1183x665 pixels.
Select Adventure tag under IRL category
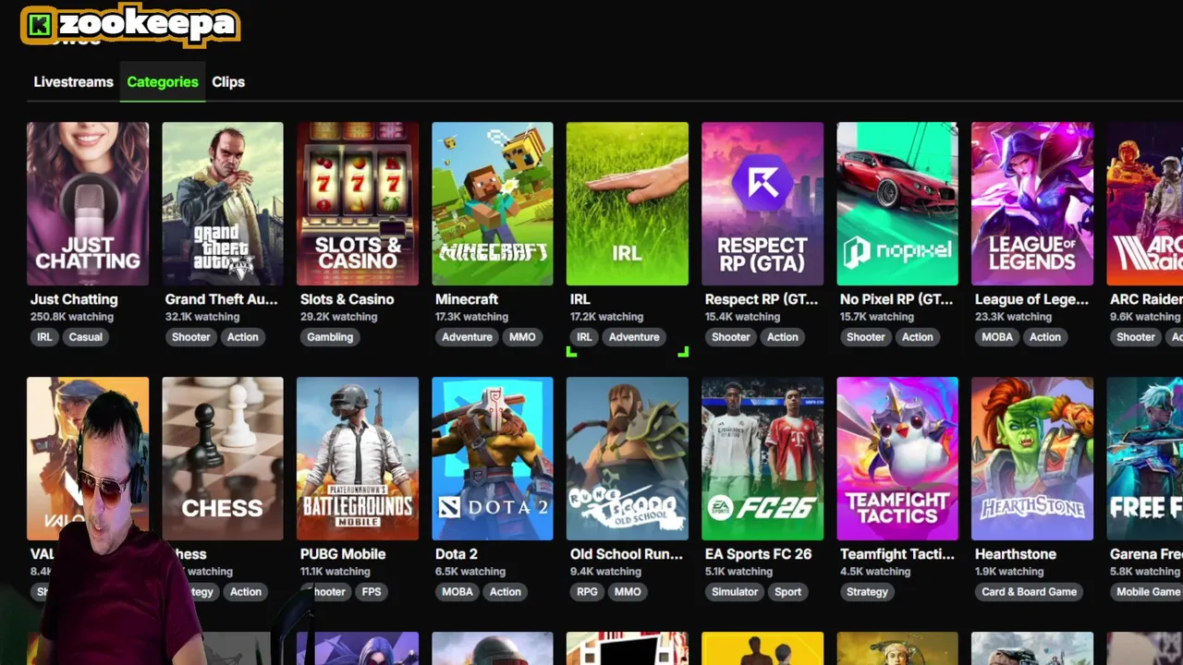tap(634, 337)
